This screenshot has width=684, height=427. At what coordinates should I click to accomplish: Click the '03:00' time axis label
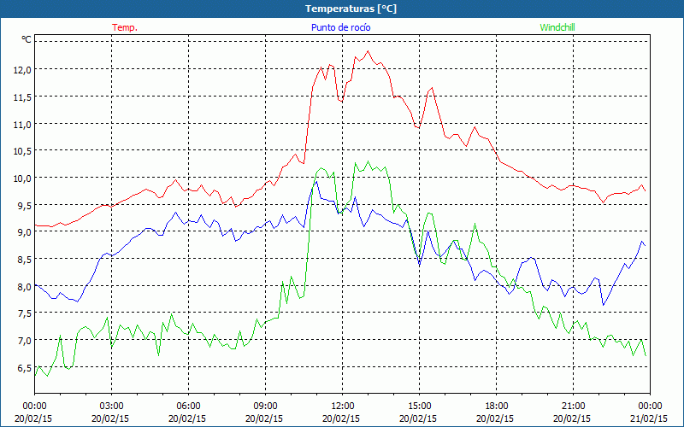pyautogui.click(x=111, y=407)
